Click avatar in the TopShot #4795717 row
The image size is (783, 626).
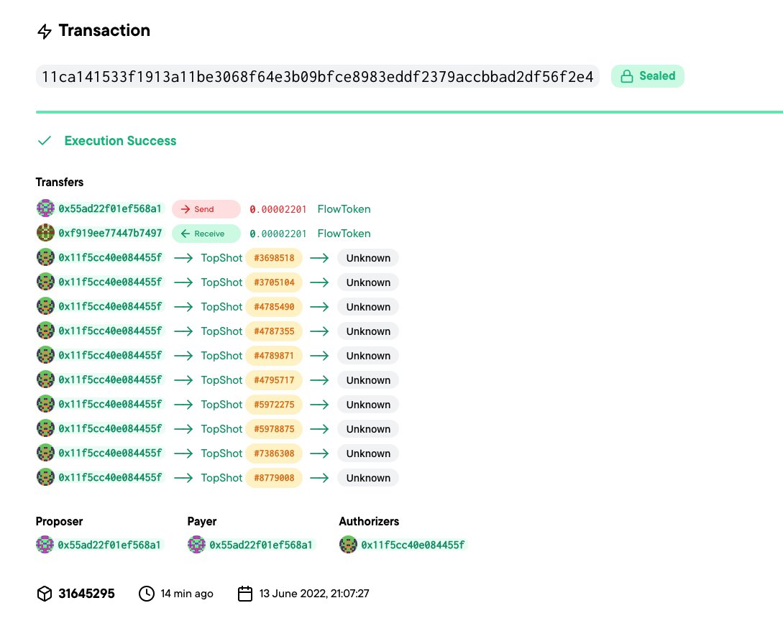[x=45, y=379]
